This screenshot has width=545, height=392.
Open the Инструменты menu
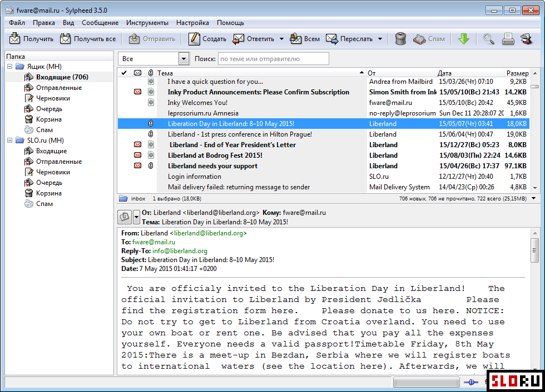pos(147,23)
